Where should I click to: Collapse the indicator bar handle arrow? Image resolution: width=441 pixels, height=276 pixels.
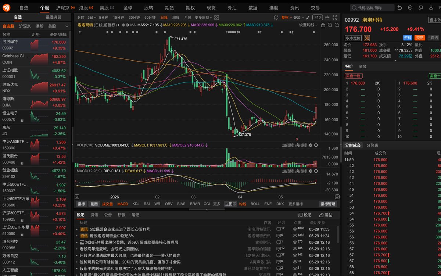206,209
